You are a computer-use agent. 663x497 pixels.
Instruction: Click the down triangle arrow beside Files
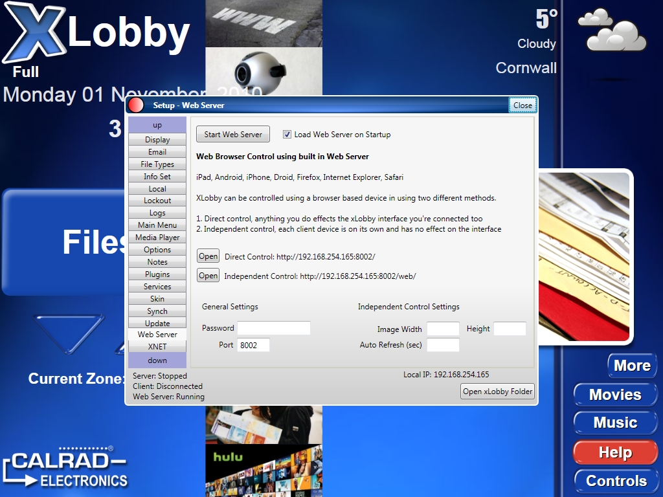point(69,333)
